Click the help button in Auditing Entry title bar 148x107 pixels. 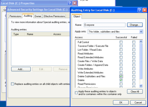[x=140, y=10]
